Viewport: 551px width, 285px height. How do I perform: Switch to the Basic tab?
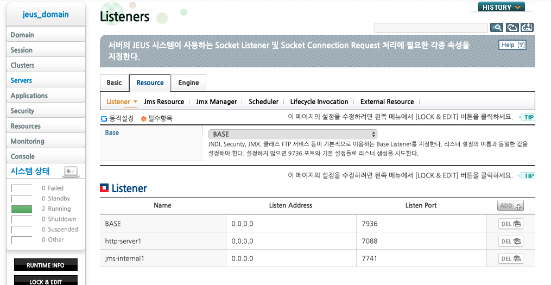pyautogui.click(x=114, y=83)
